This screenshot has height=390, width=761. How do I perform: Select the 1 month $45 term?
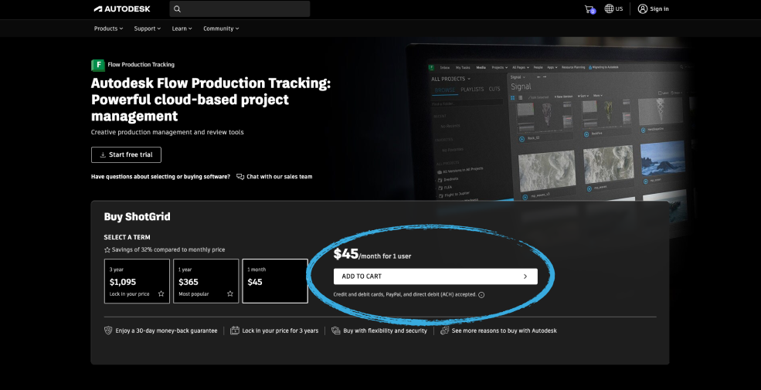[x=275, y=281]
